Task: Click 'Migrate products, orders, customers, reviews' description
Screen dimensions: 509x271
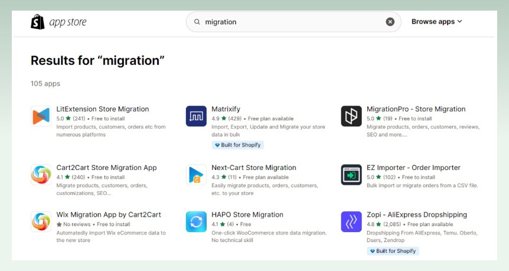Action: coord(423,131)
